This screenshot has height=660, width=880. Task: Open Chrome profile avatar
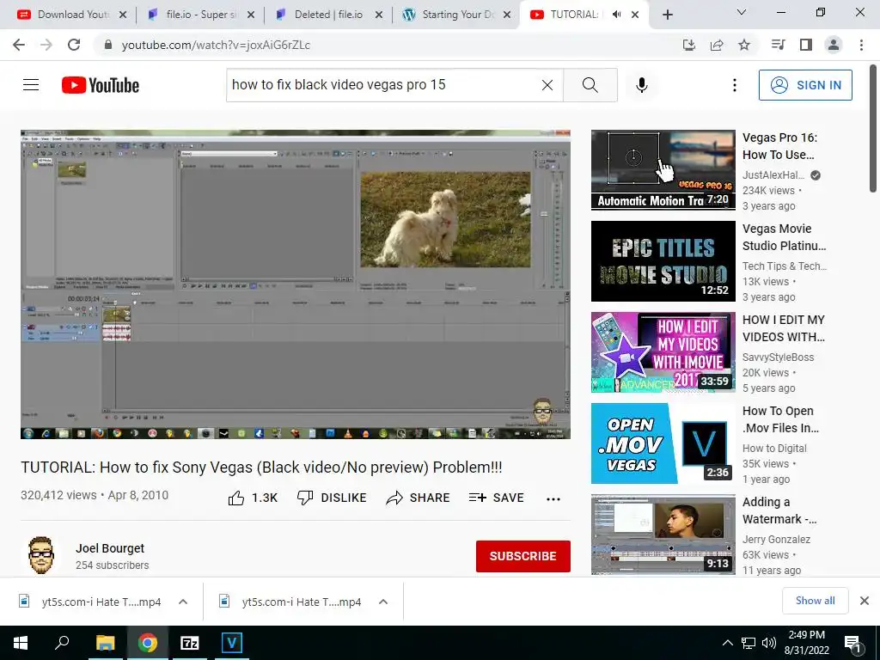point(834,45)
